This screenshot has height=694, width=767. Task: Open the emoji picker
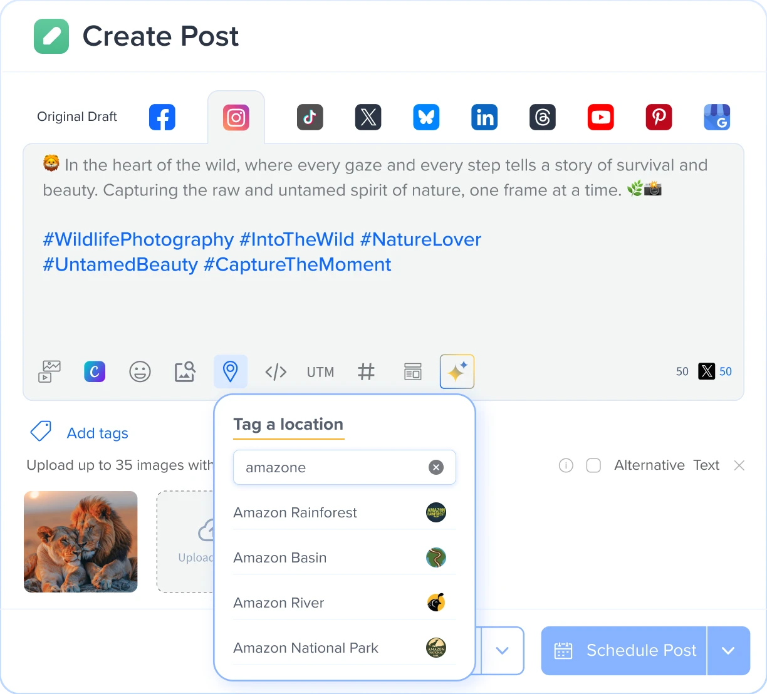[140, 371]
